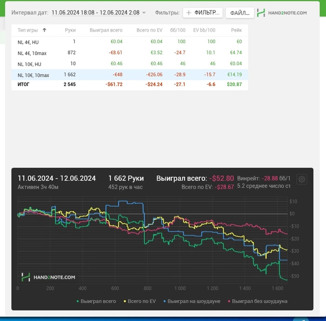Select the NL 4€, HU row
Screen dimensions: 326x321
(130, 42)
